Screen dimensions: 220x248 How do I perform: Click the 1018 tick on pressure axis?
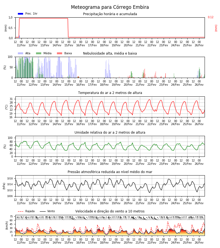coord(10,179)
